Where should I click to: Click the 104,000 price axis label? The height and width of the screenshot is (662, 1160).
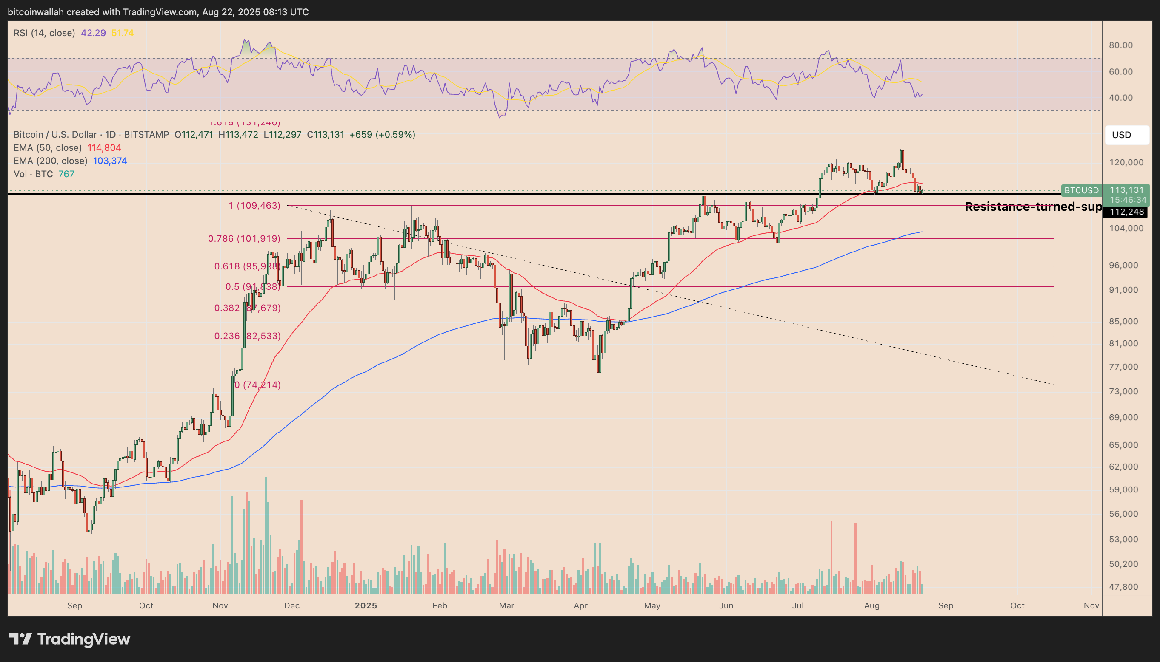tap(1126, 228)
